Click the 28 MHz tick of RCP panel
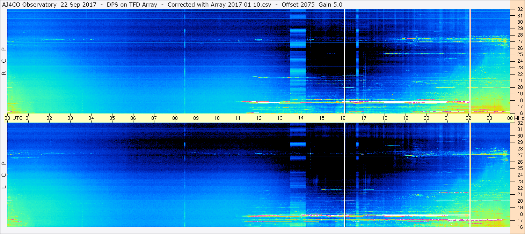This screenshot has width=525, height=234. click(x=520, y=35)
